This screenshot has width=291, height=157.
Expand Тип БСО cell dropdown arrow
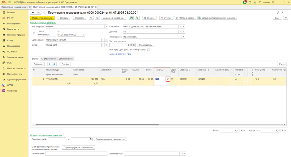164,79
